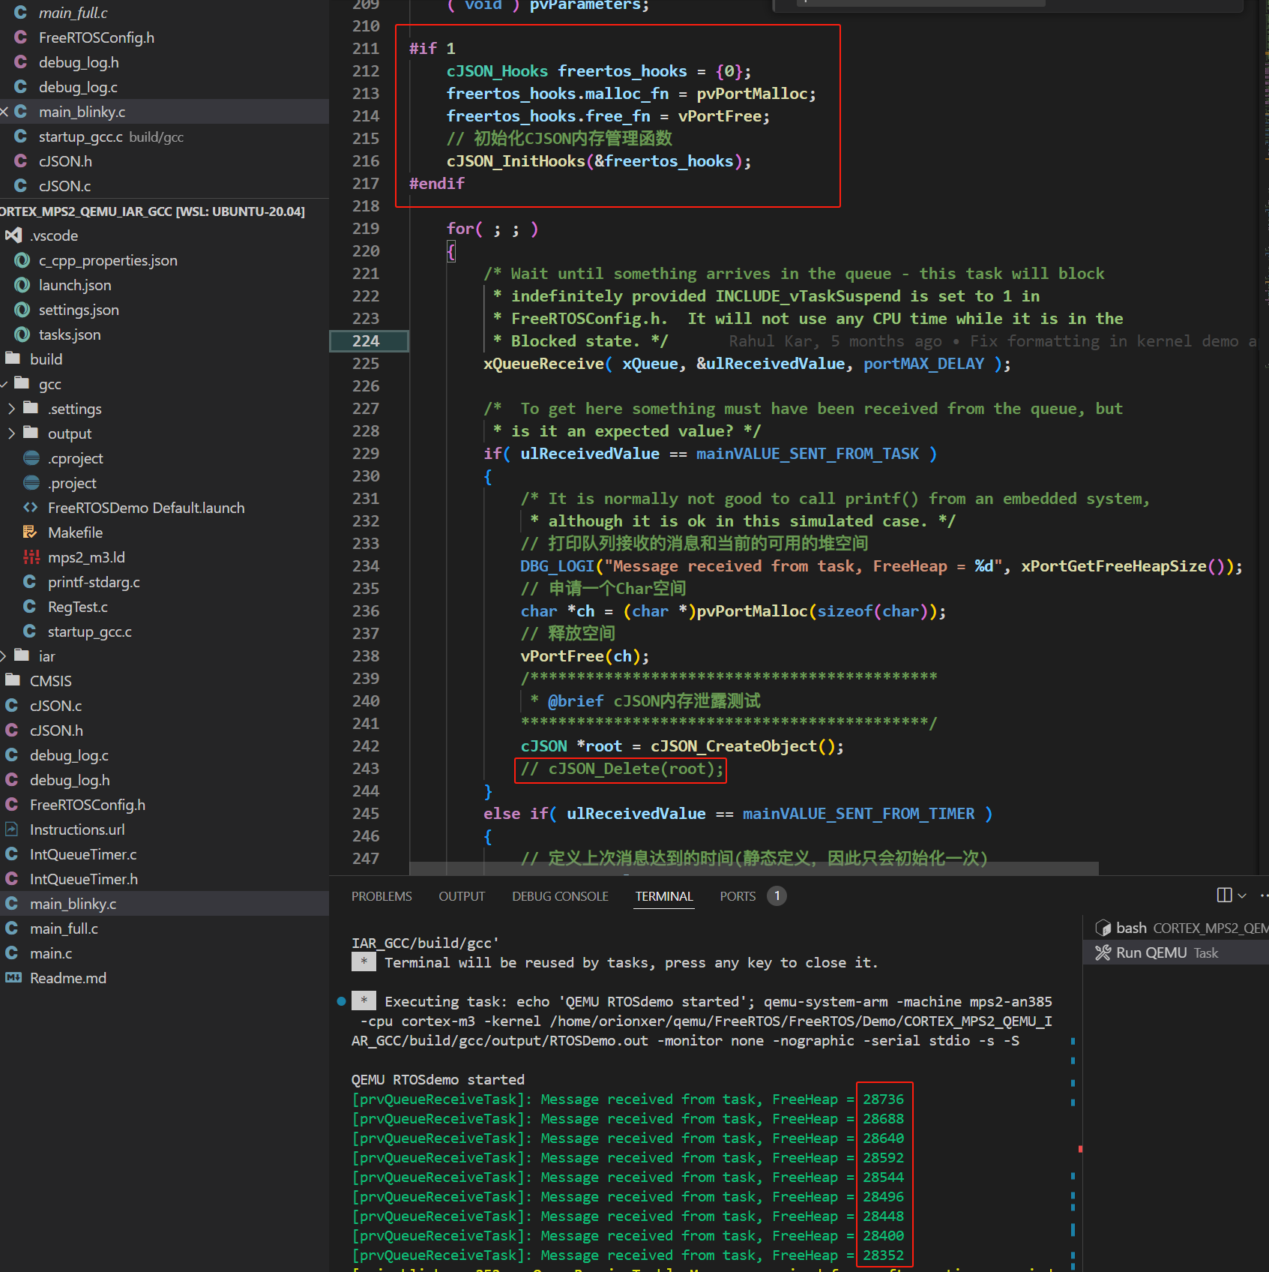This screenshot has width=1269, height=1272.
Task: Click the tasks.json file icon
Action: tap(22, 334)
